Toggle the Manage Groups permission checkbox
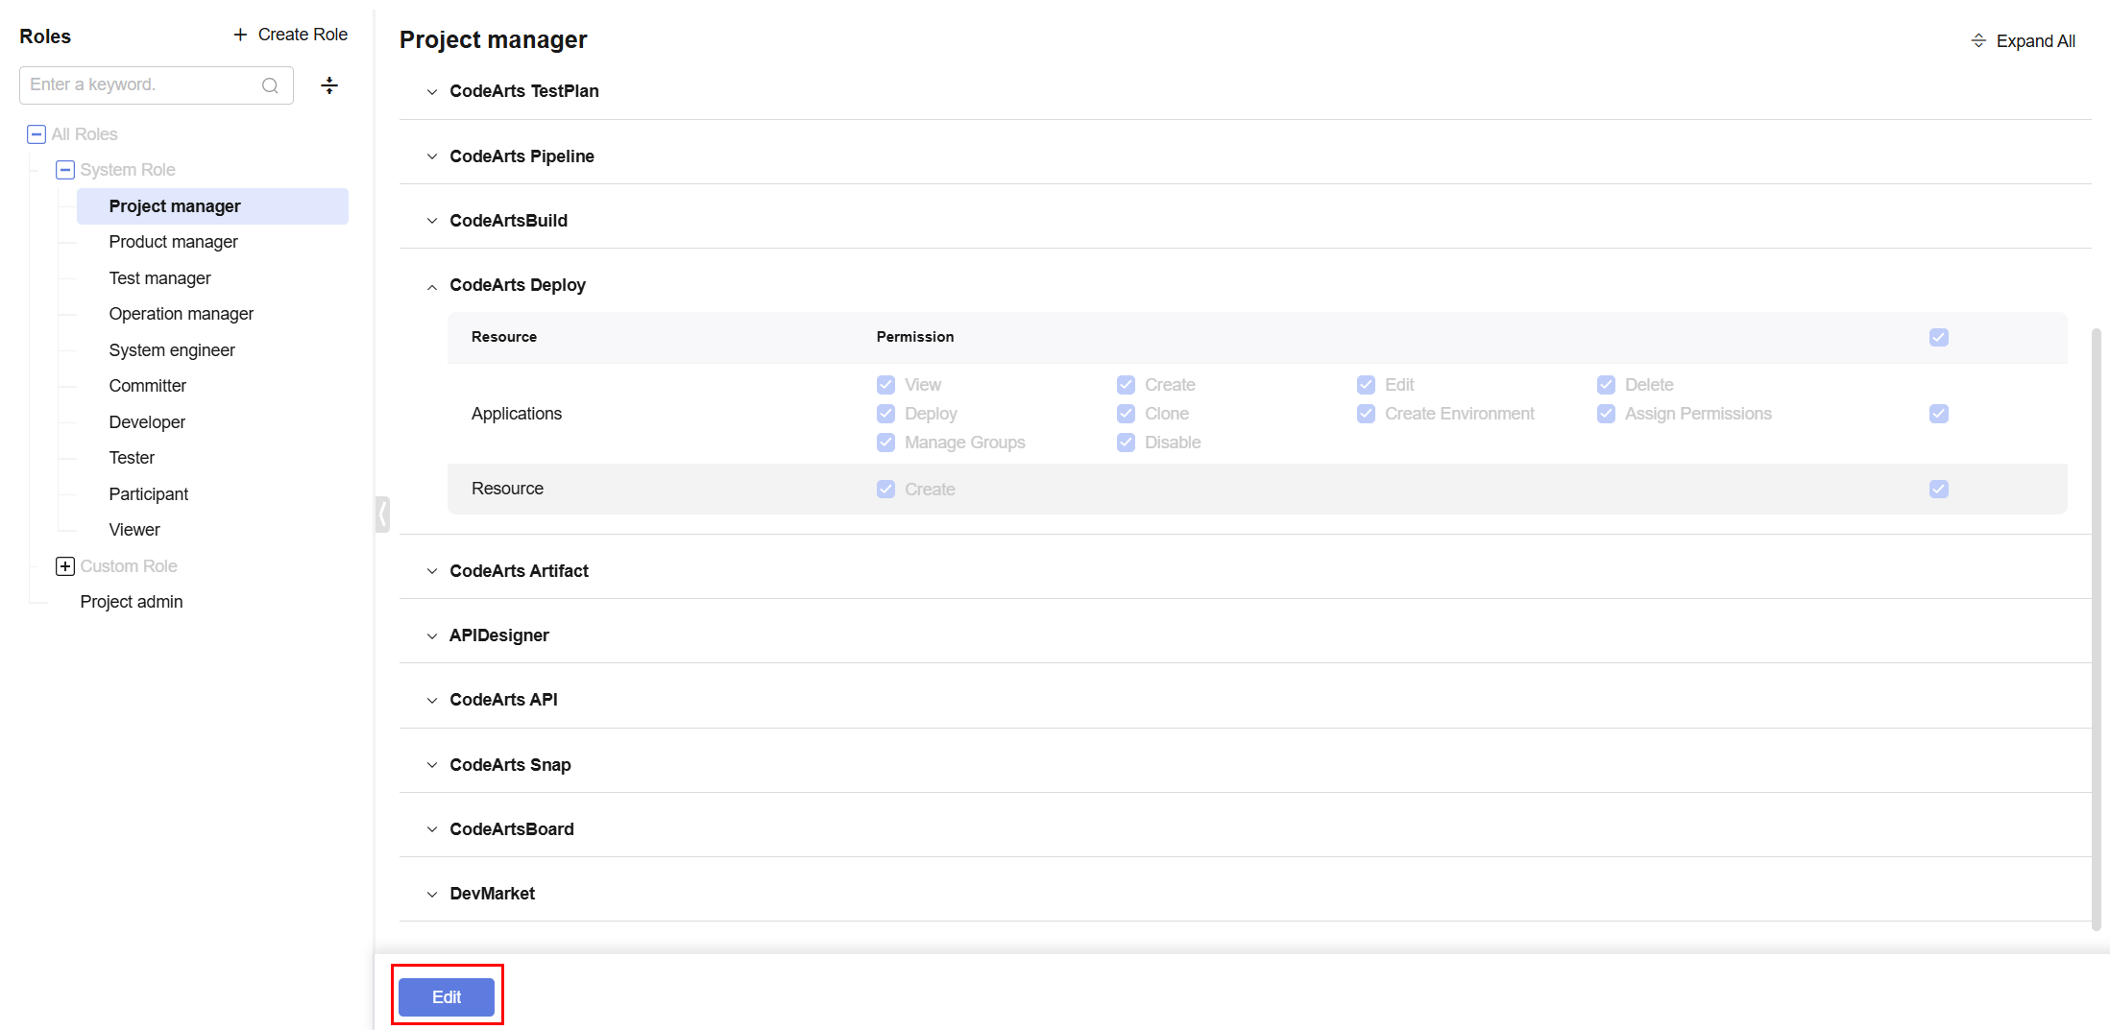Image resolution: width=2110 pixels, height=1030 pixels. pyautogui.click(x=885, y=443)
